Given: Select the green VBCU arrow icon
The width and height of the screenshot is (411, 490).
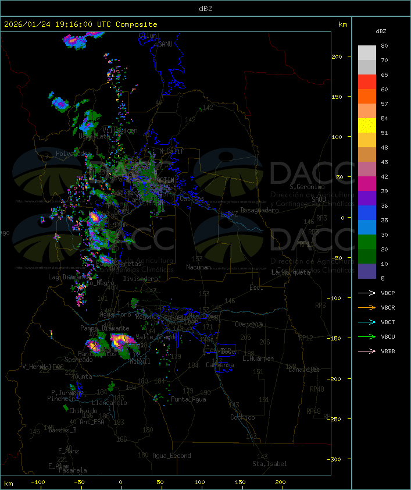Looking at the screenshot, I should [367, 336].
